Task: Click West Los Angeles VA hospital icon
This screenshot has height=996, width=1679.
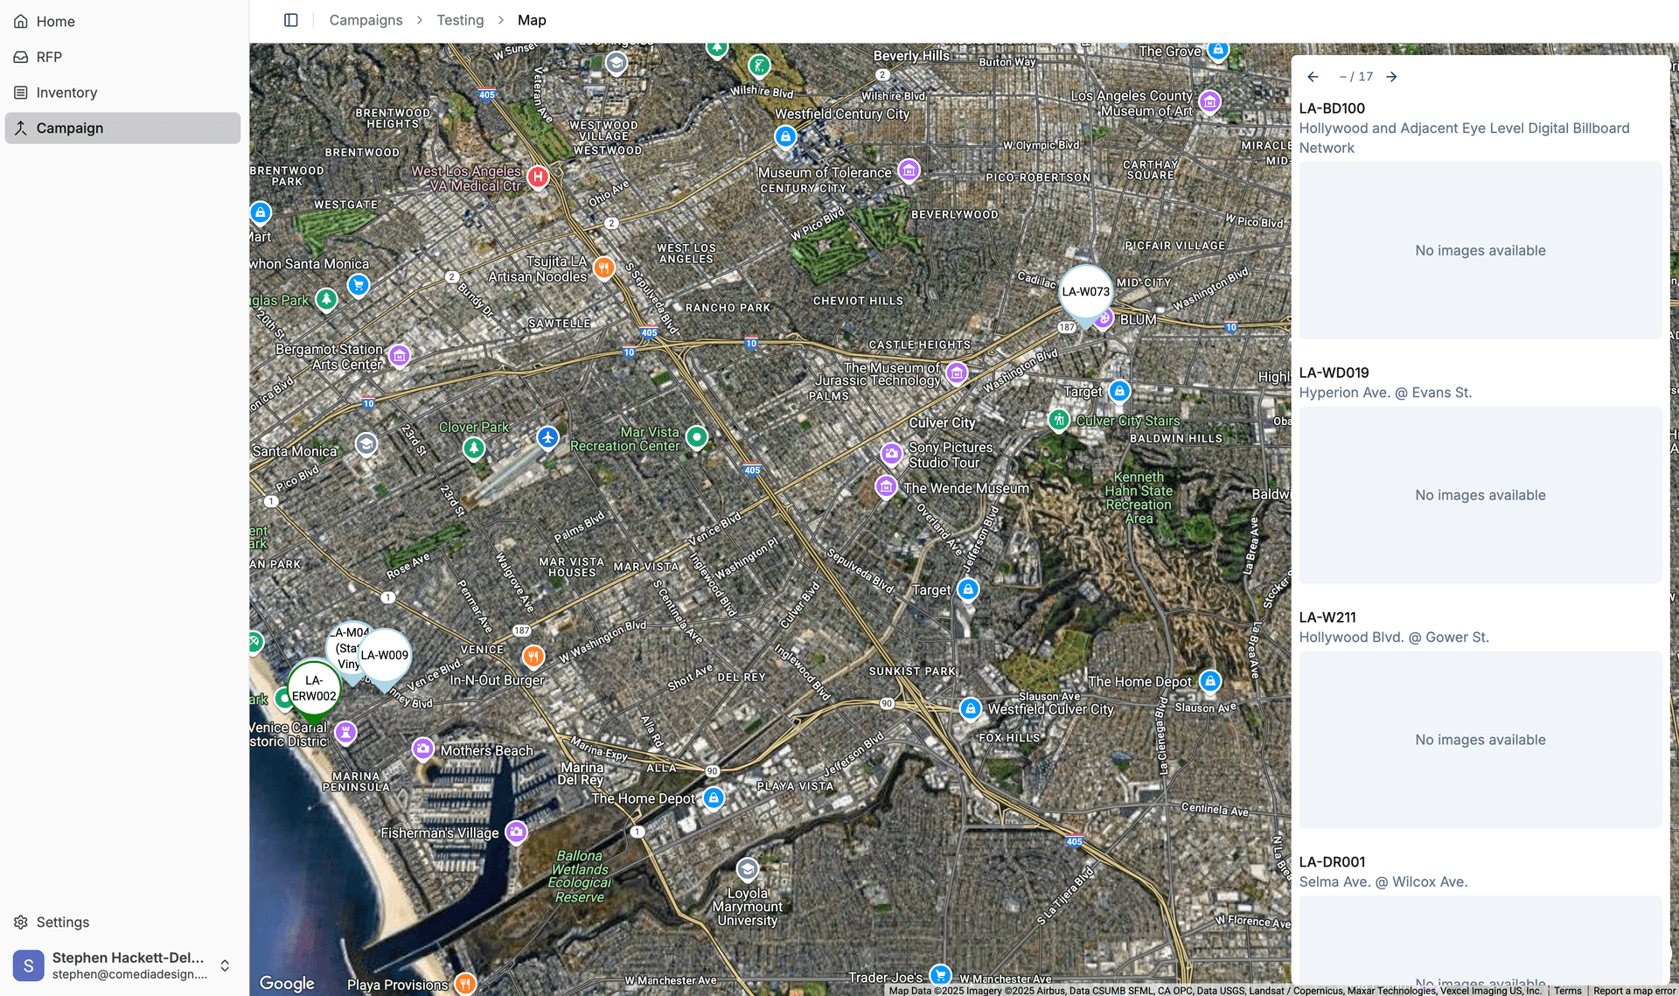Action: [538, 177]
